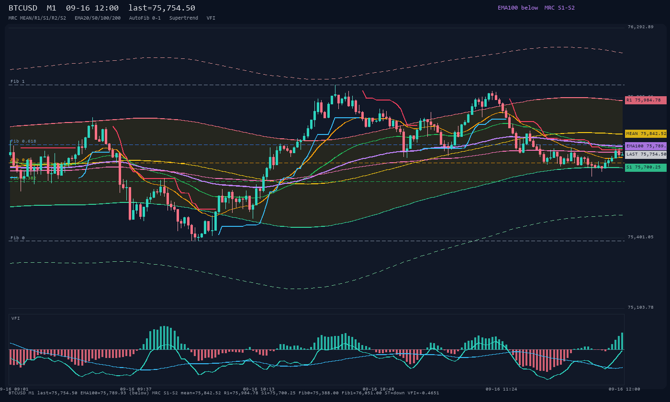670x402 pixels.
Task: Click time label 09-16 11:24
Action: (x=502, y=389)
